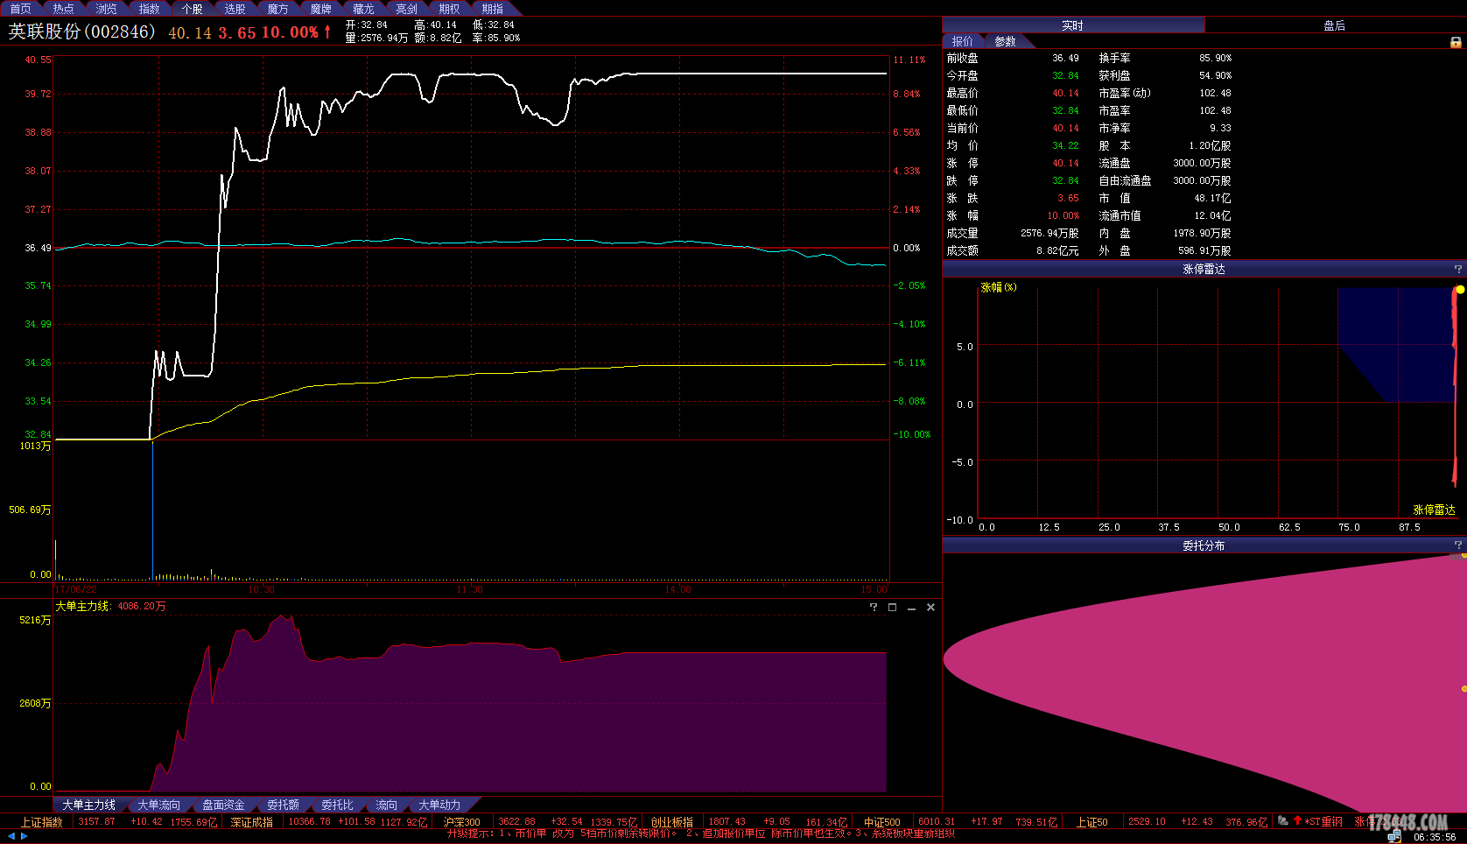
Task: Switch to the 热点 tab
Action: point(63,9)
